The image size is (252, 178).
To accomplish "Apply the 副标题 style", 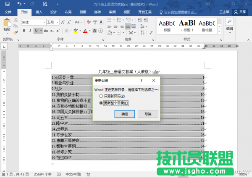I will click(207, 26).
